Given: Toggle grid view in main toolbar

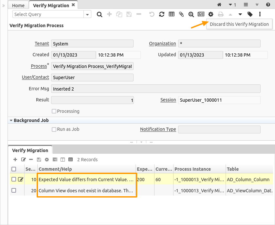Looking at the screenshot, I should pyautogui.click(x=172, y=14).
